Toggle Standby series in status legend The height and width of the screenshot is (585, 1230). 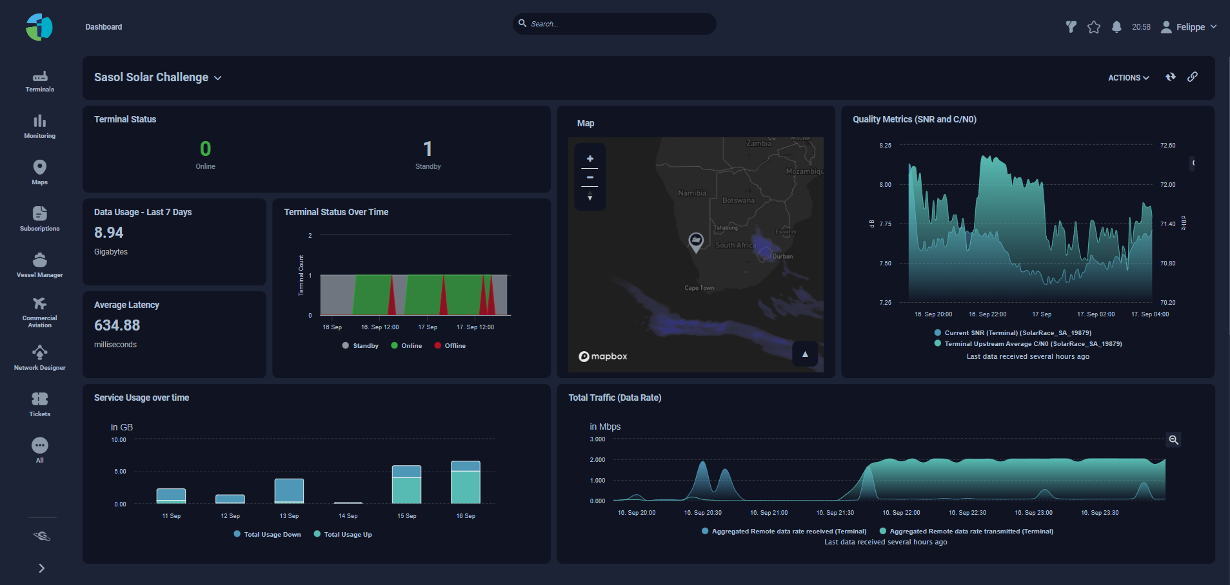[361, 346]
